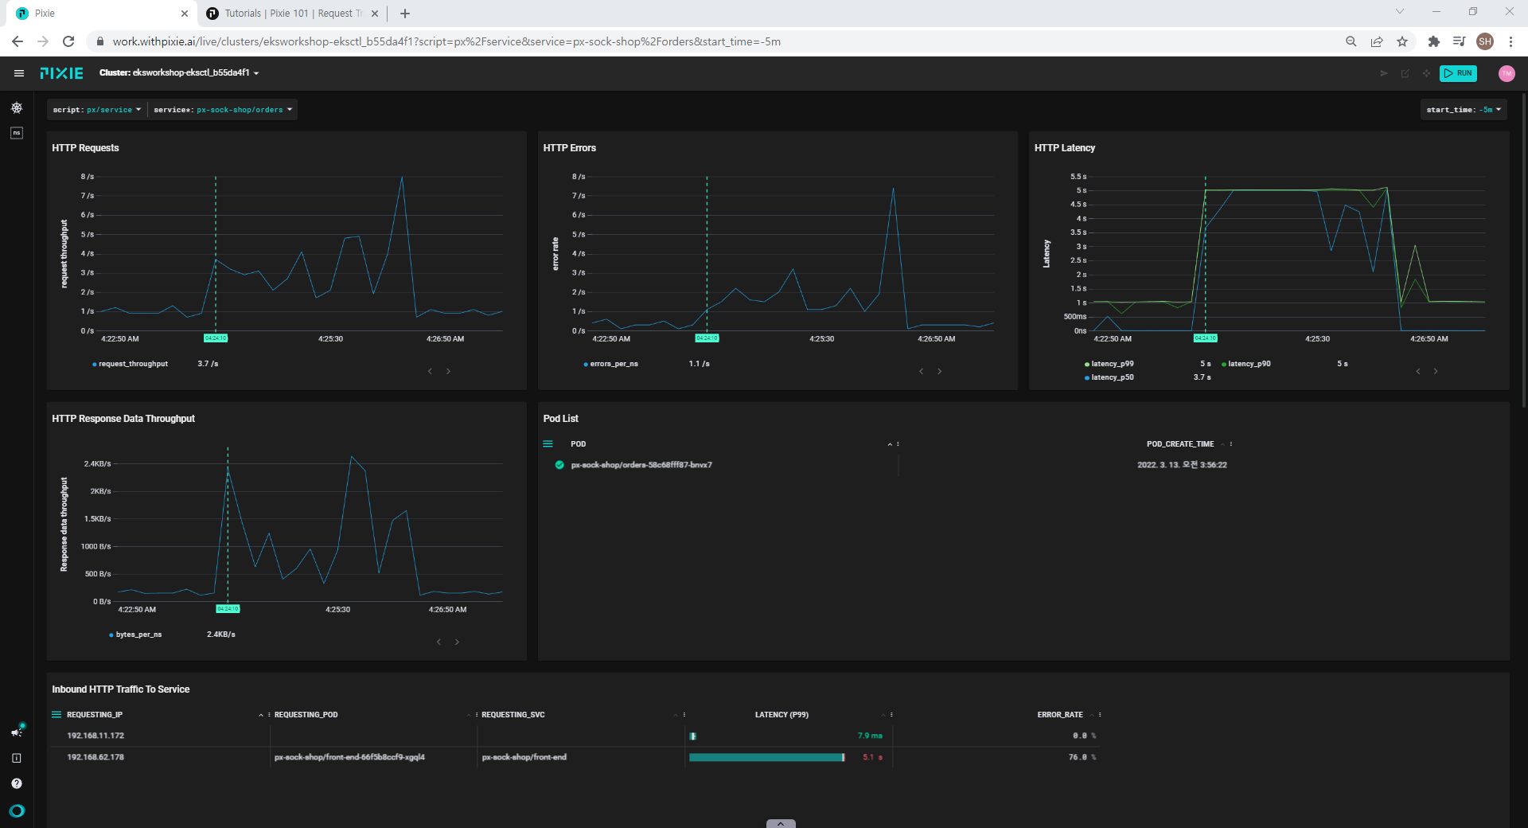Image resolution: width=1528 pixels, height=828 pixels.
Task: Click the Pixie logo in header
Action: 61,73
